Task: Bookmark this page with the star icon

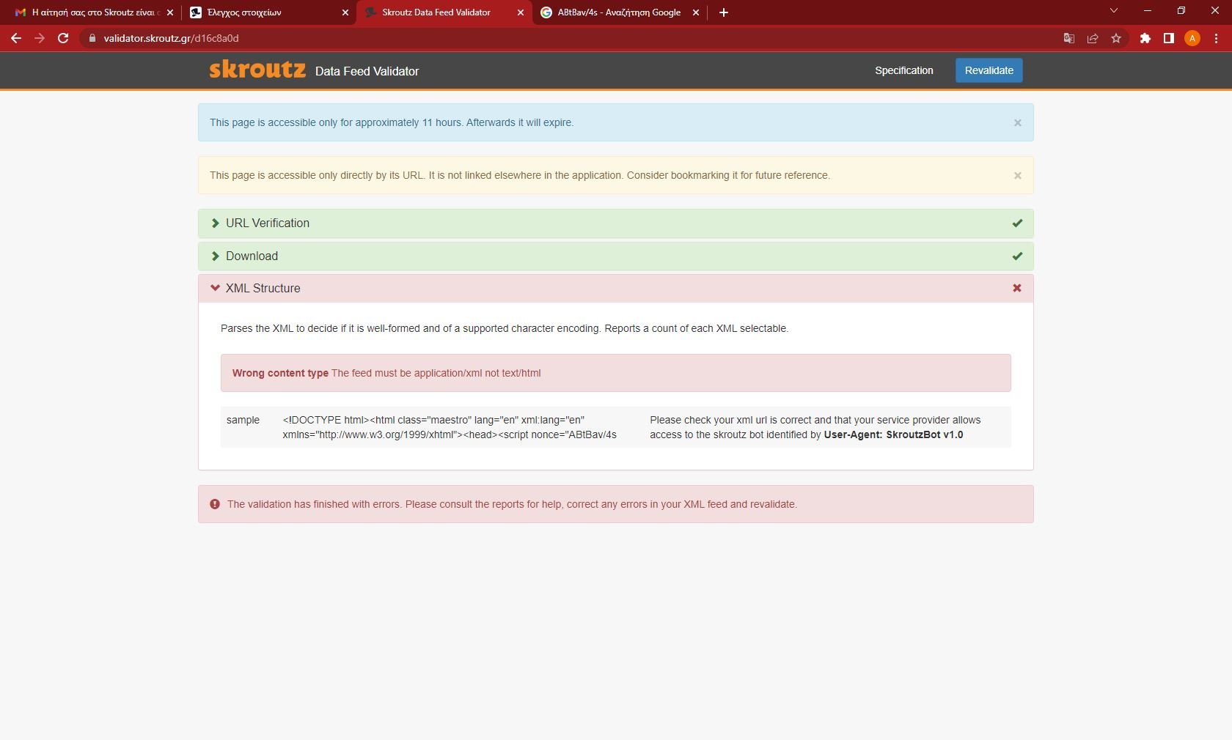Action: coord(1116,38)
